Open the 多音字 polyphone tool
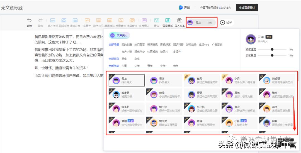The image size is (301, 153). [x=87, y=23]
